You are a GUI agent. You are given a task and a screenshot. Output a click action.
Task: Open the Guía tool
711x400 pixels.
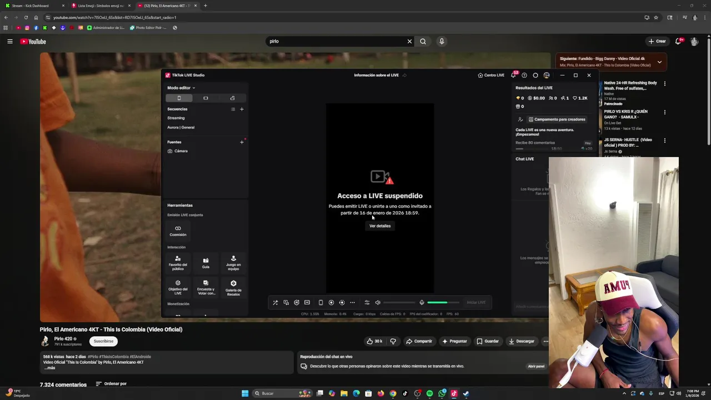tap(206, 263)
